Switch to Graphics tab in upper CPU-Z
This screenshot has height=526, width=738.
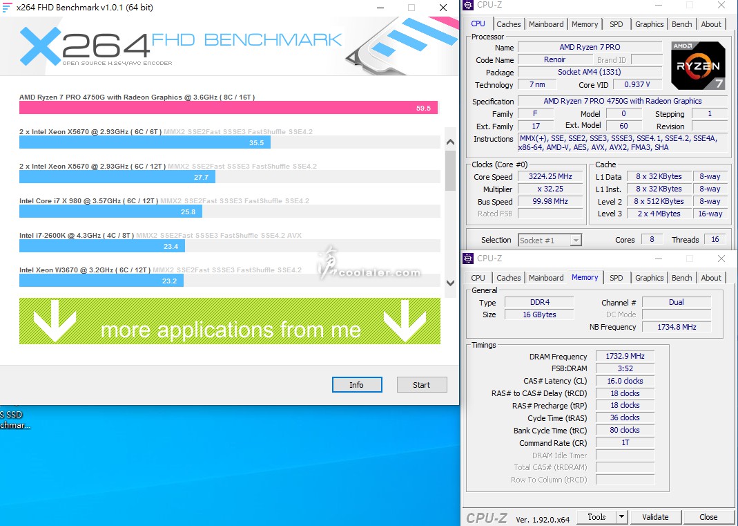click(649, 24)
